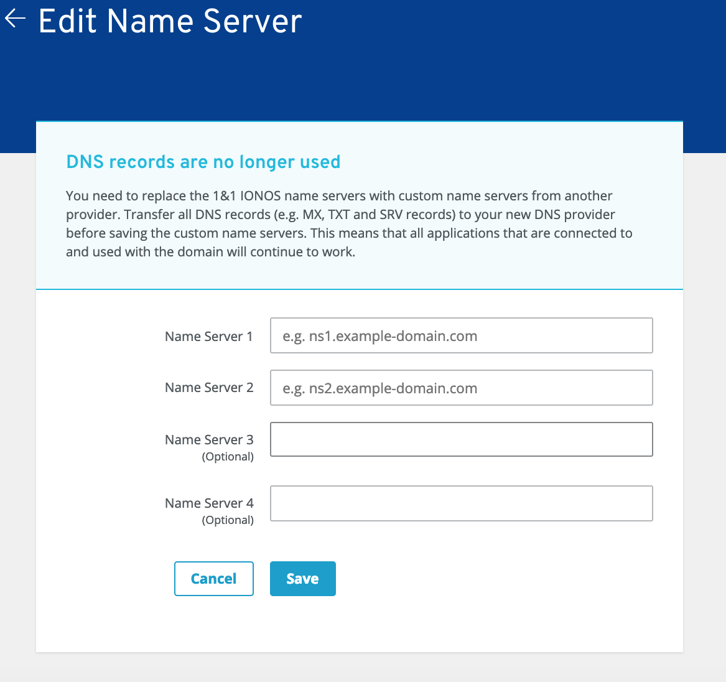The width and height of the screenshot is (726, 682).
Task: Click the "Name Server 4" field label
Action: 208,503
